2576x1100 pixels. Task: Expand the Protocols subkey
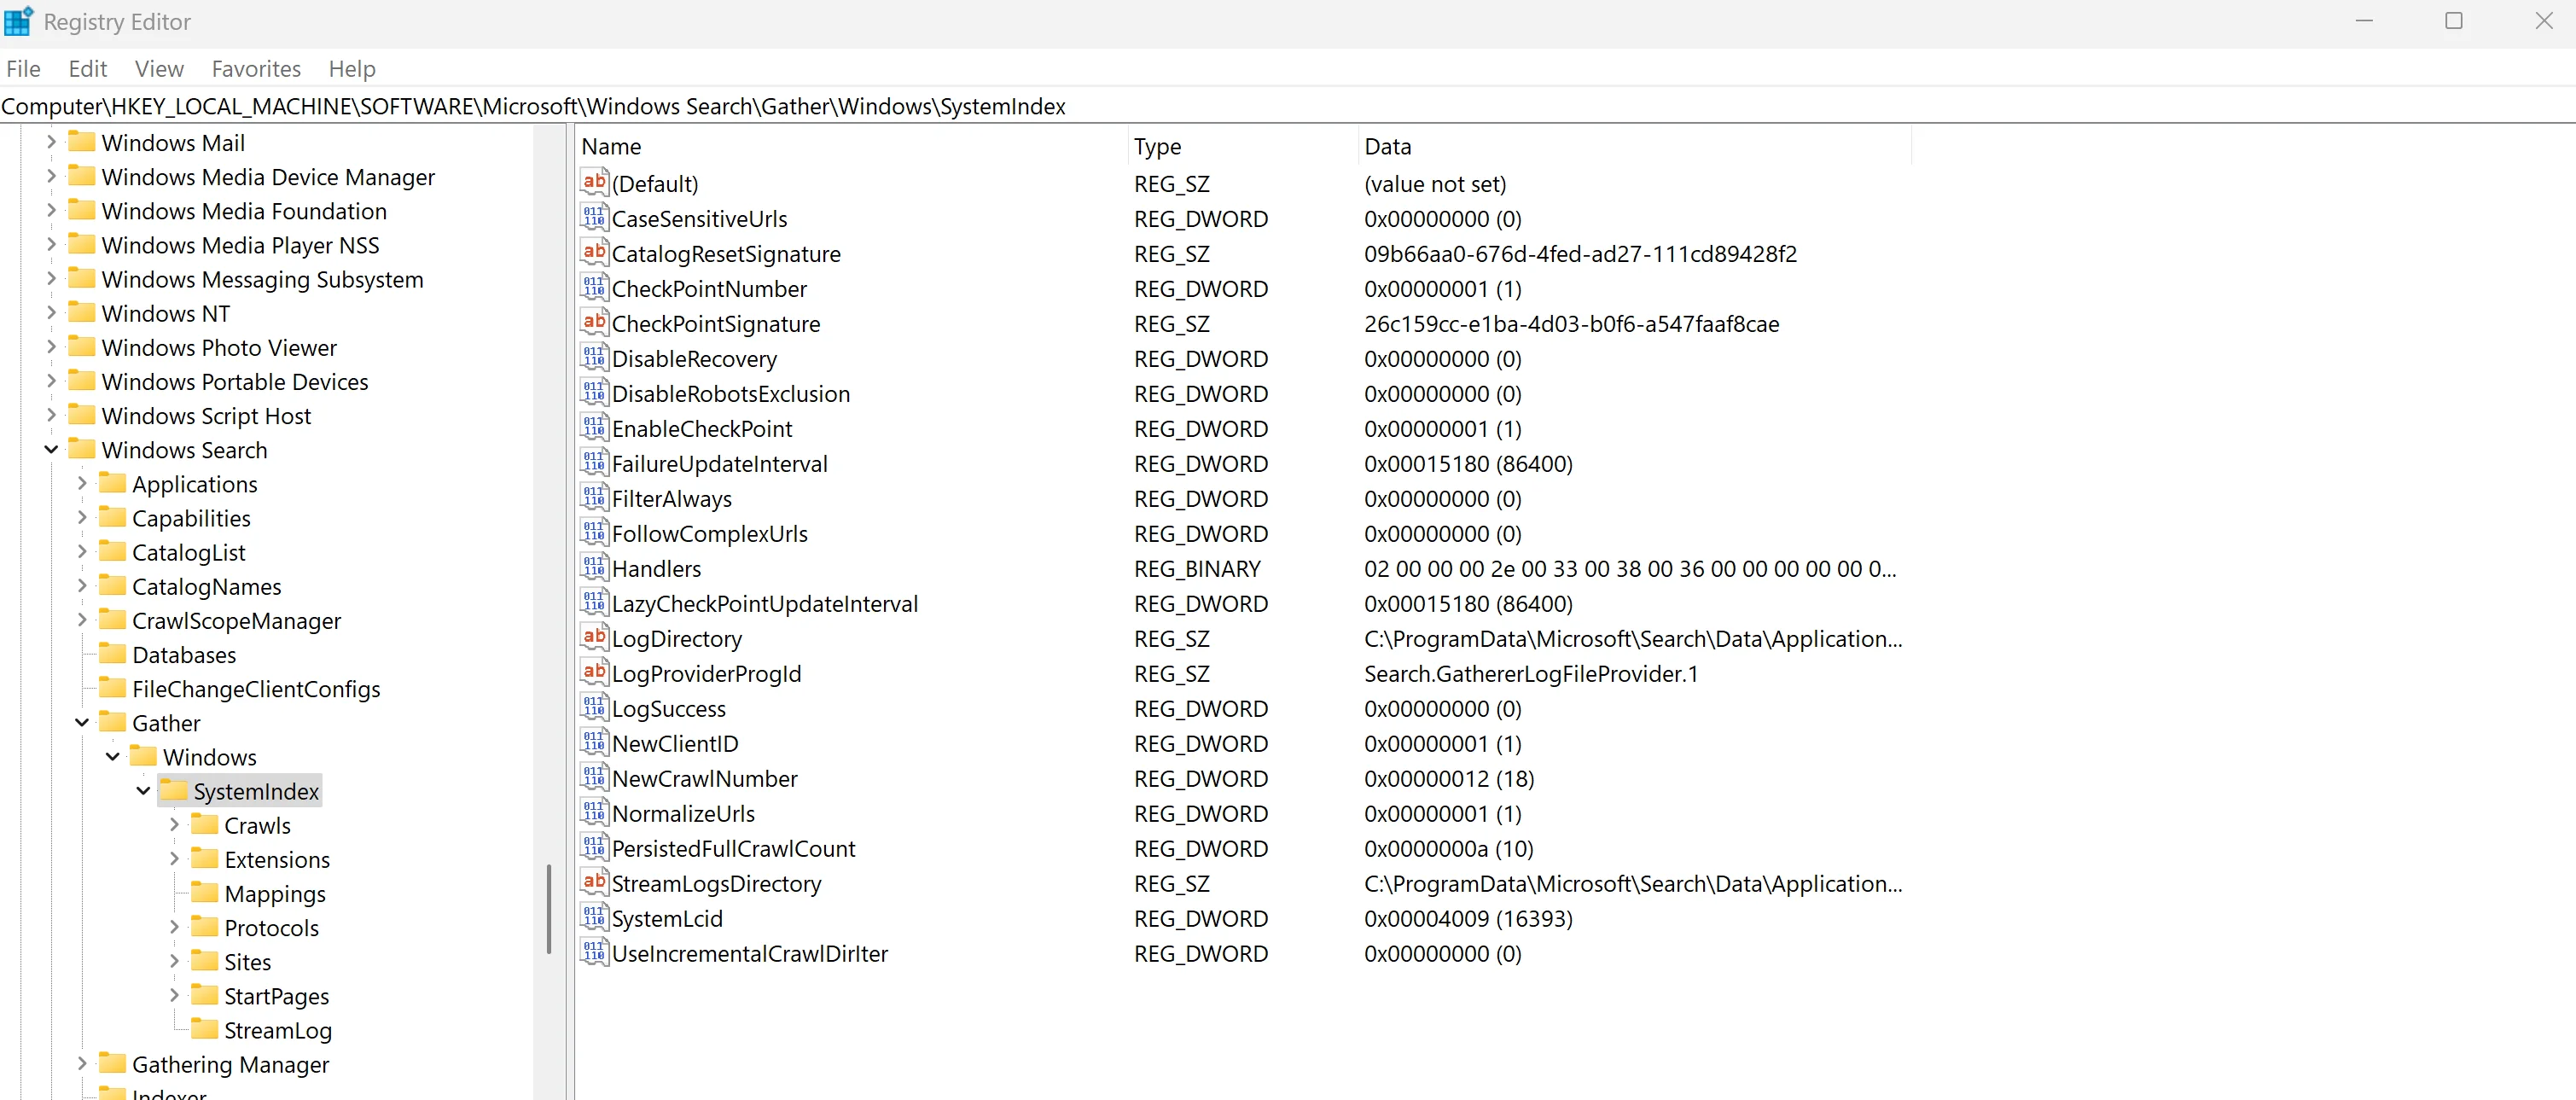click(174, 927)
